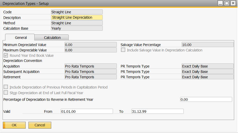The image size is (238, 133).
Task: Click Percentage of Depreciation to Reverse field
Action: (x=206, y=99)
